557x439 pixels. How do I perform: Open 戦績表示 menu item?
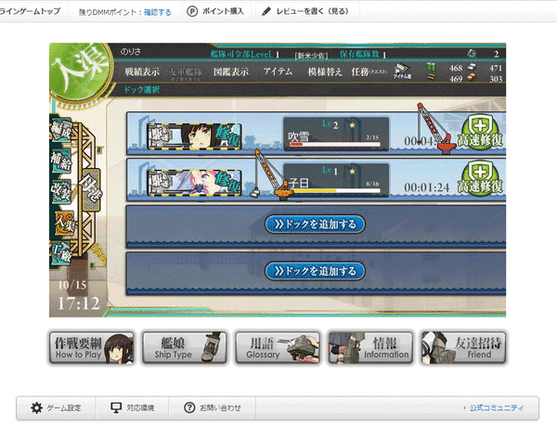pyautogui.click(x=142, y=71)
